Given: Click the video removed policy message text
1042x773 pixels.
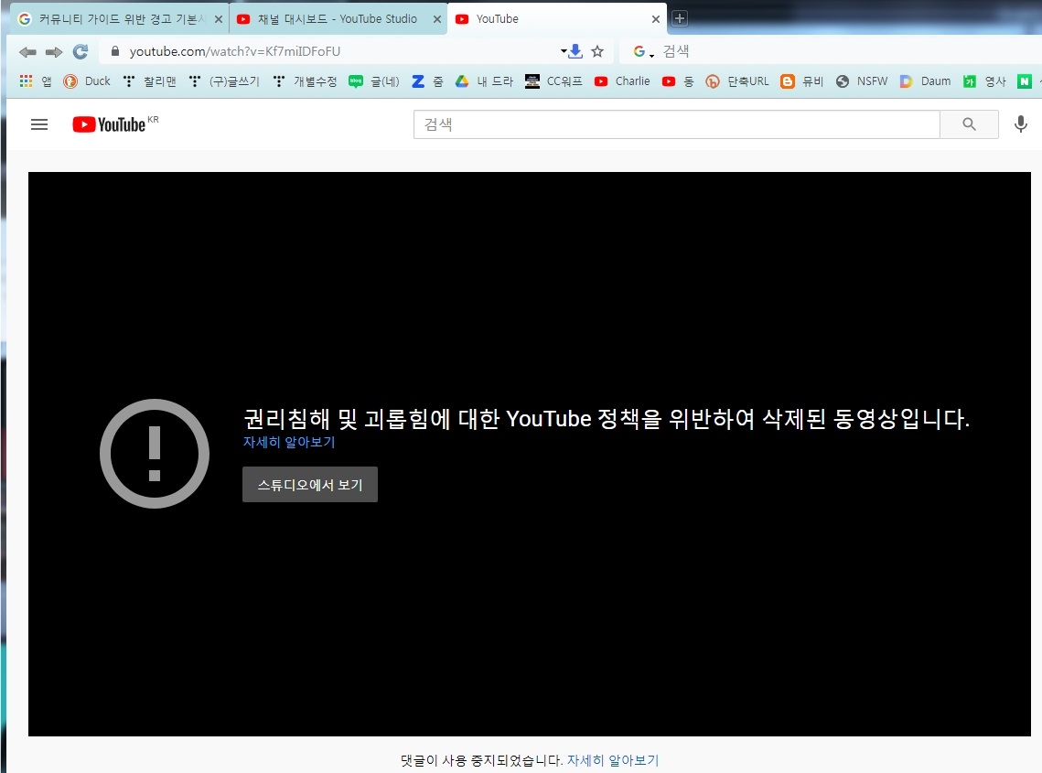Looking at the screenshot, I should pyautogui.click(x=606, y=419).
